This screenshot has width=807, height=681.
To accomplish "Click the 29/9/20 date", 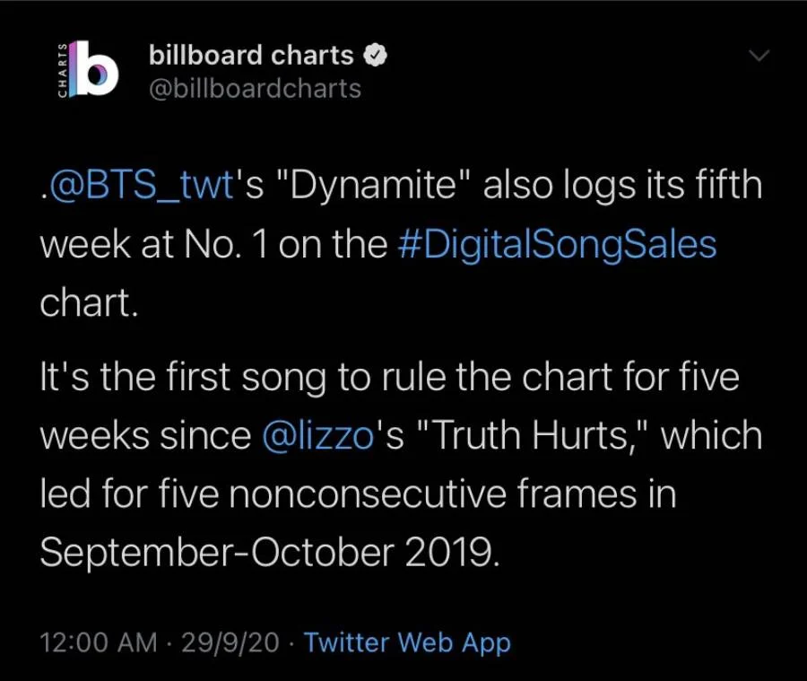I will tap(230, 642).
